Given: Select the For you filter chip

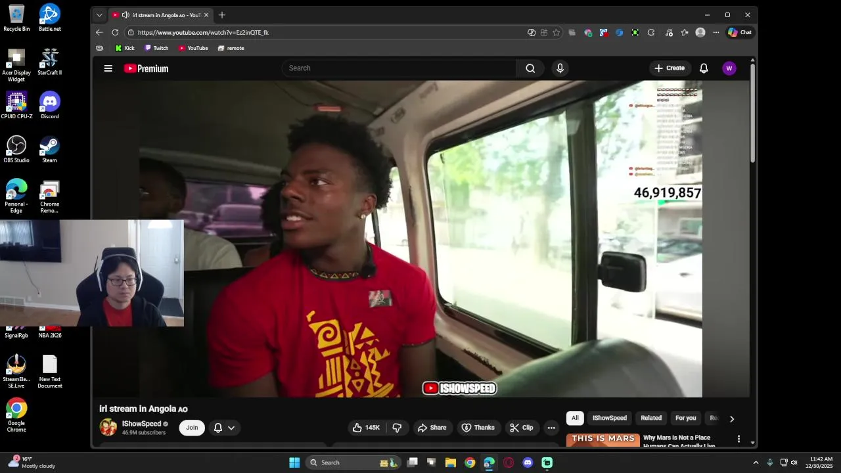Looking at the screenshot, I should click(x=685, y=418).
